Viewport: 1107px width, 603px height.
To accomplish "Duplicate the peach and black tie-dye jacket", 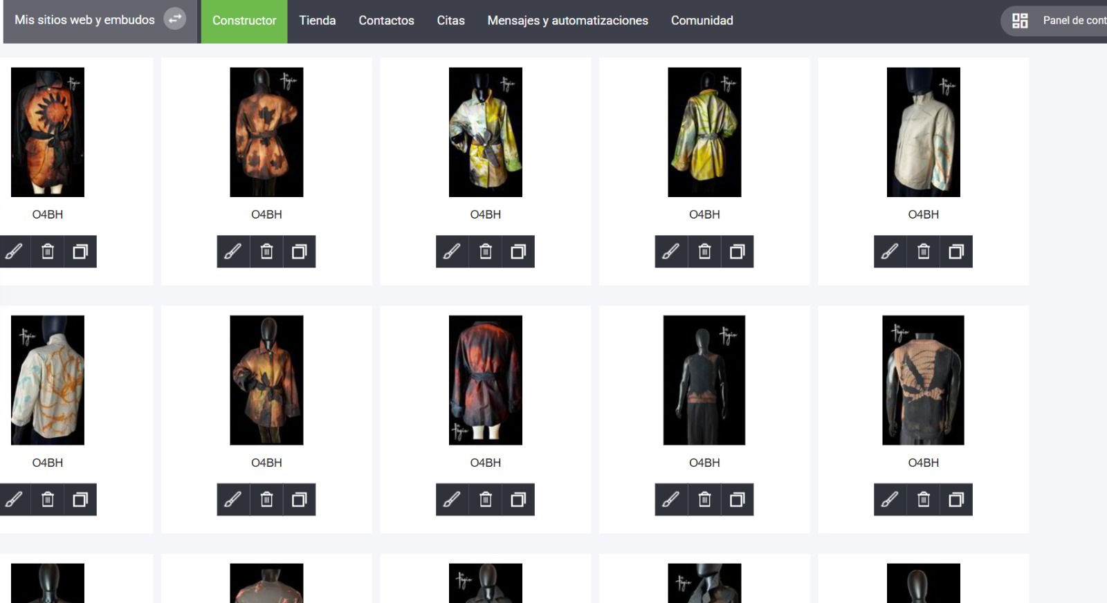I will pos(956,499).
